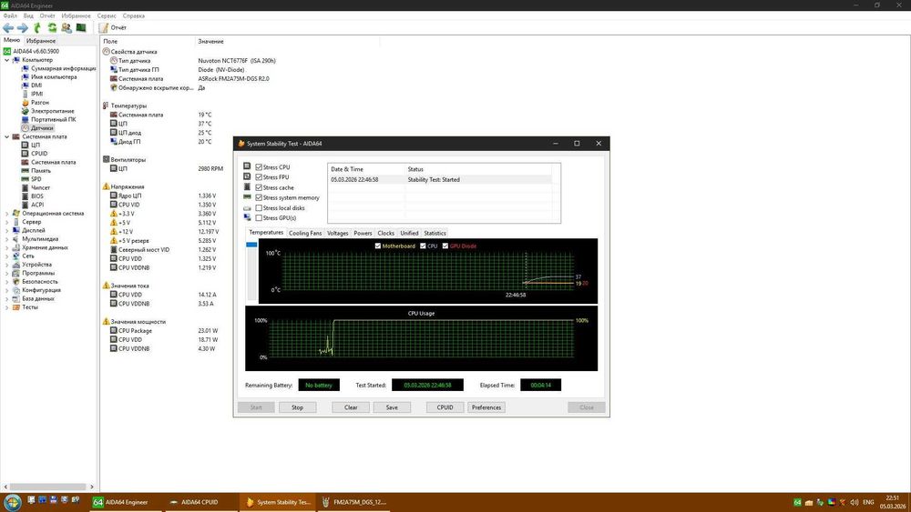The width and height of the screenshot is (911, 512).
Task: Click the Stress GPU(s) monitor icon
Action: pos(247,217)
